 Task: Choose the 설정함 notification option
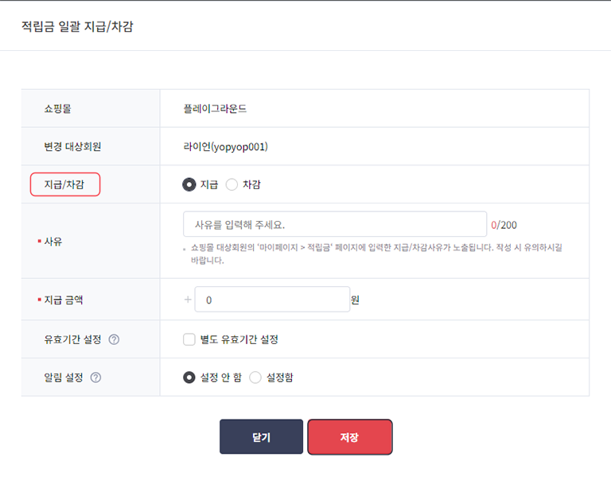click(x=255, y=377)
